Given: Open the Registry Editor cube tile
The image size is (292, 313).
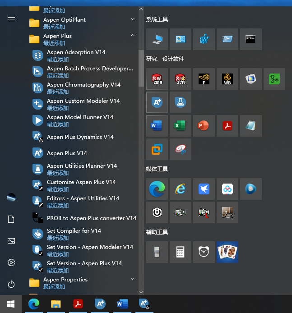Looking at the screenshot, I should point(204,39).
